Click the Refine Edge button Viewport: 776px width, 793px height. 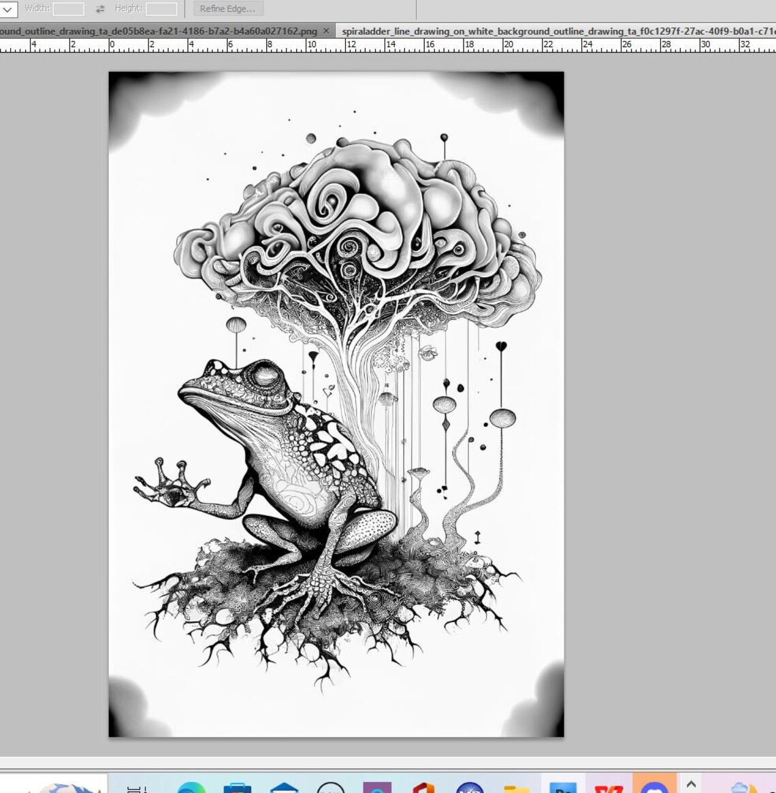click(x=227, y=8)
